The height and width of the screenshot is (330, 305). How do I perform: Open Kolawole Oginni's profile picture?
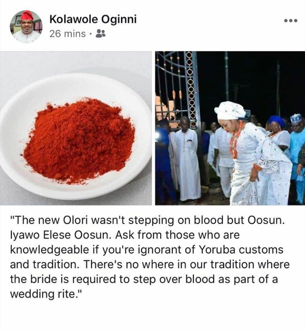(x=26, y=26)
